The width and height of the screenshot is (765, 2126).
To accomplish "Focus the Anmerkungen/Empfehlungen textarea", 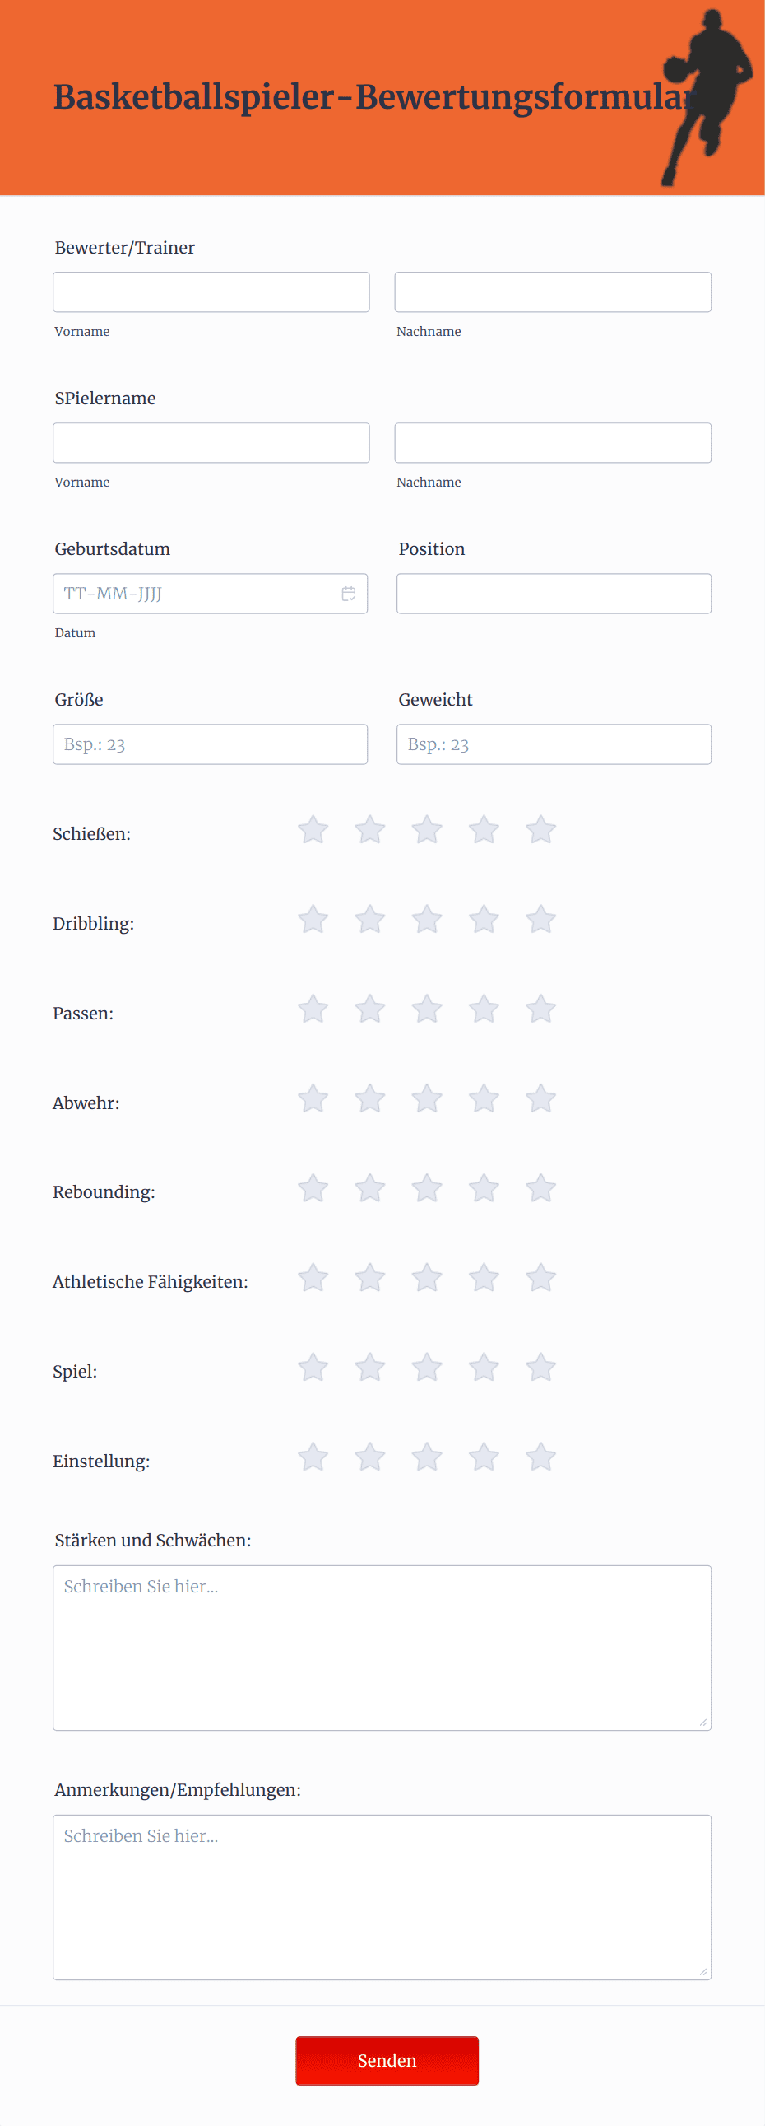I will click(382, 1896).
